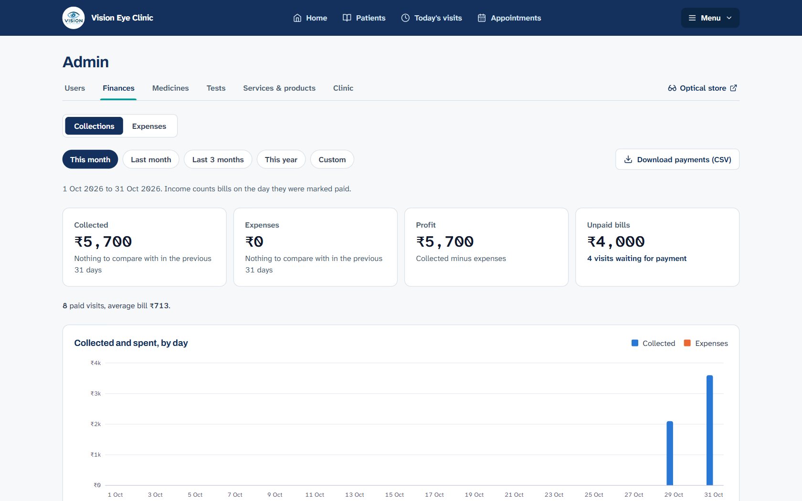Click the Vision Eye Clinic title

click(x=122, y=18)
